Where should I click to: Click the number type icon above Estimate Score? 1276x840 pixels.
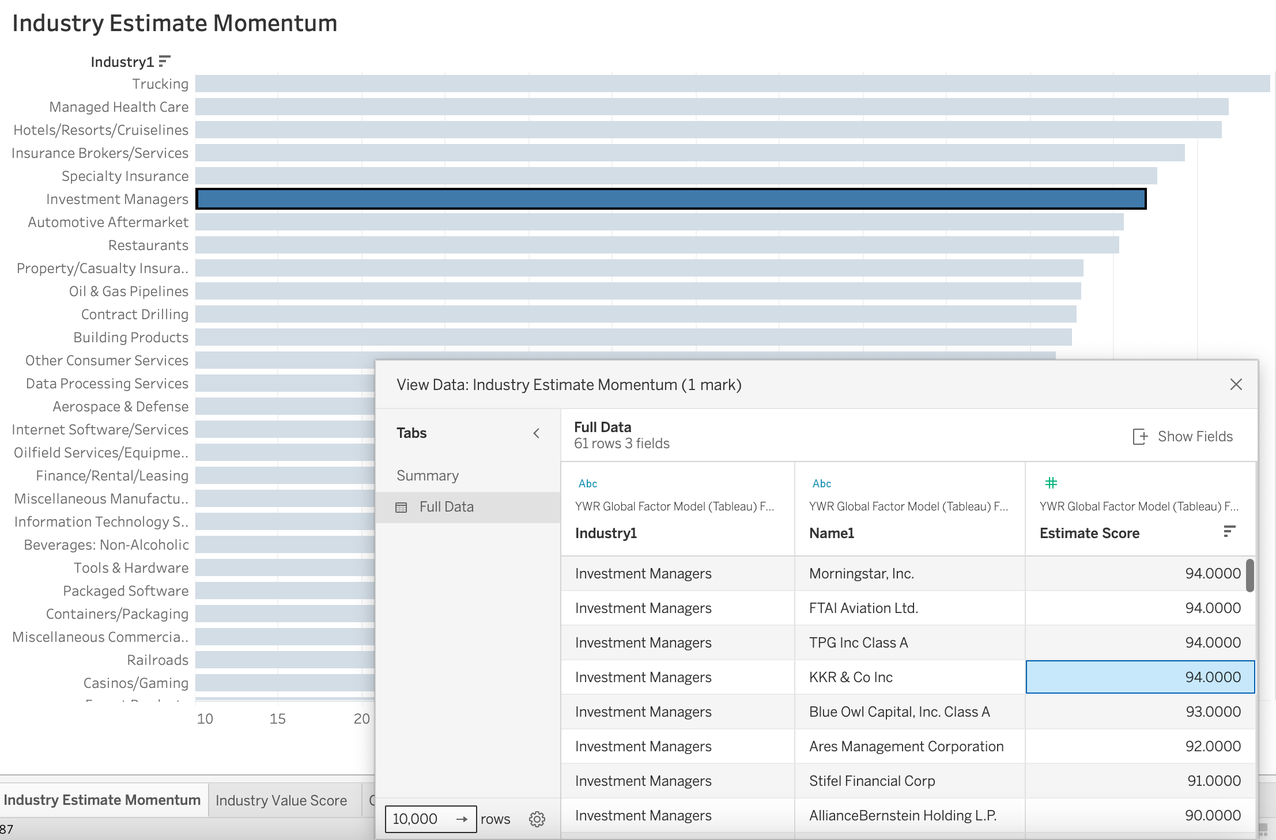point(1051,483)
